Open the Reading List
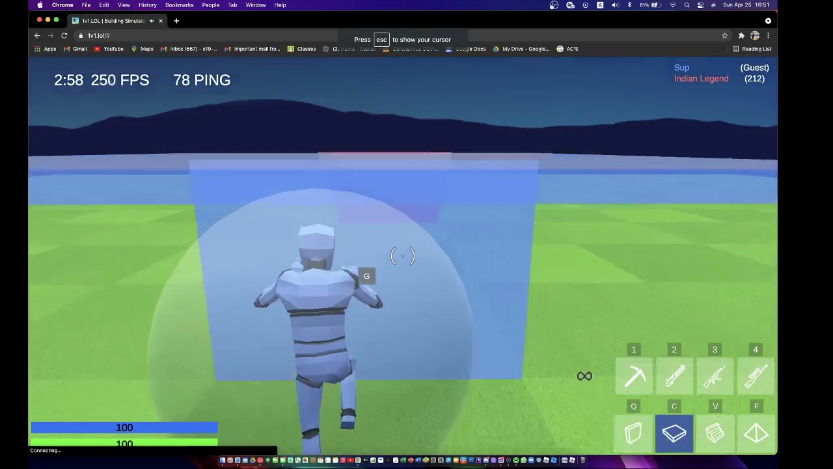This screenshot has width=833, height=469. click(x=752, y=49)
